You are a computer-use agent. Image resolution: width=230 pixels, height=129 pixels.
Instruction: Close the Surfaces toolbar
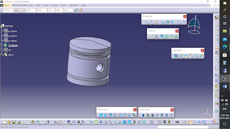[177, 31]
